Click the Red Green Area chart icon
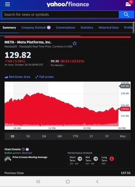 (x=6, y=77)
